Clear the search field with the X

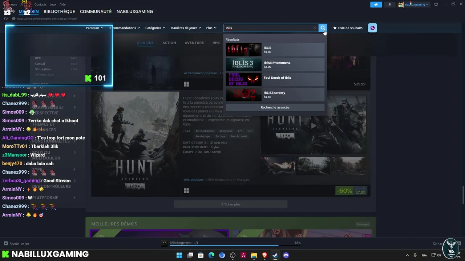coord(315,28)
